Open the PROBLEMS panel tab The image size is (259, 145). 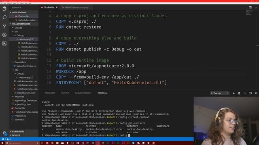tap(50, 93)
